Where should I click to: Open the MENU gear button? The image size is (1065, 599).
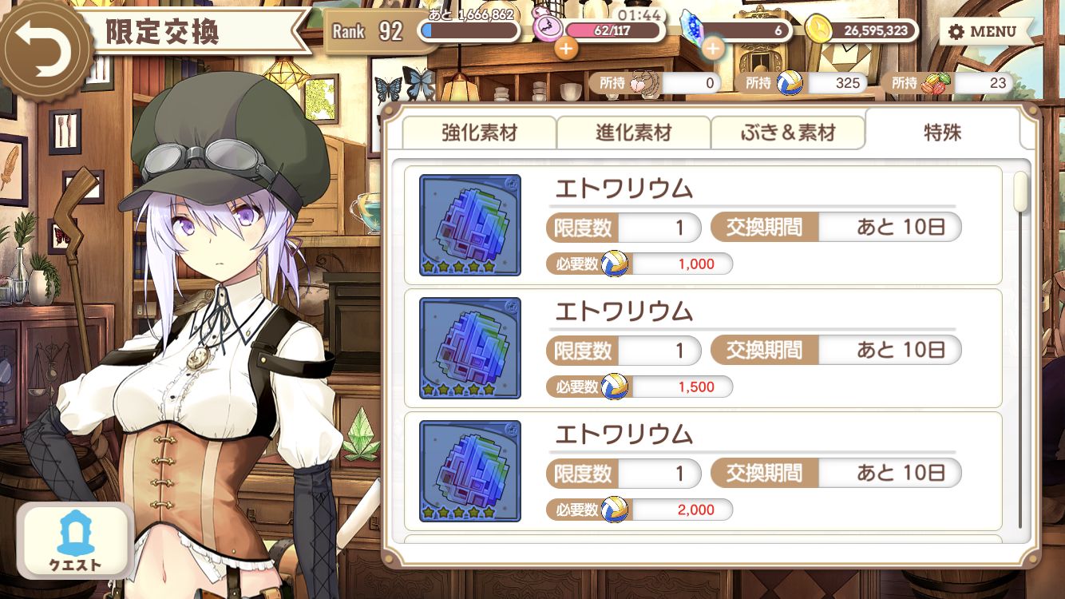982,32
